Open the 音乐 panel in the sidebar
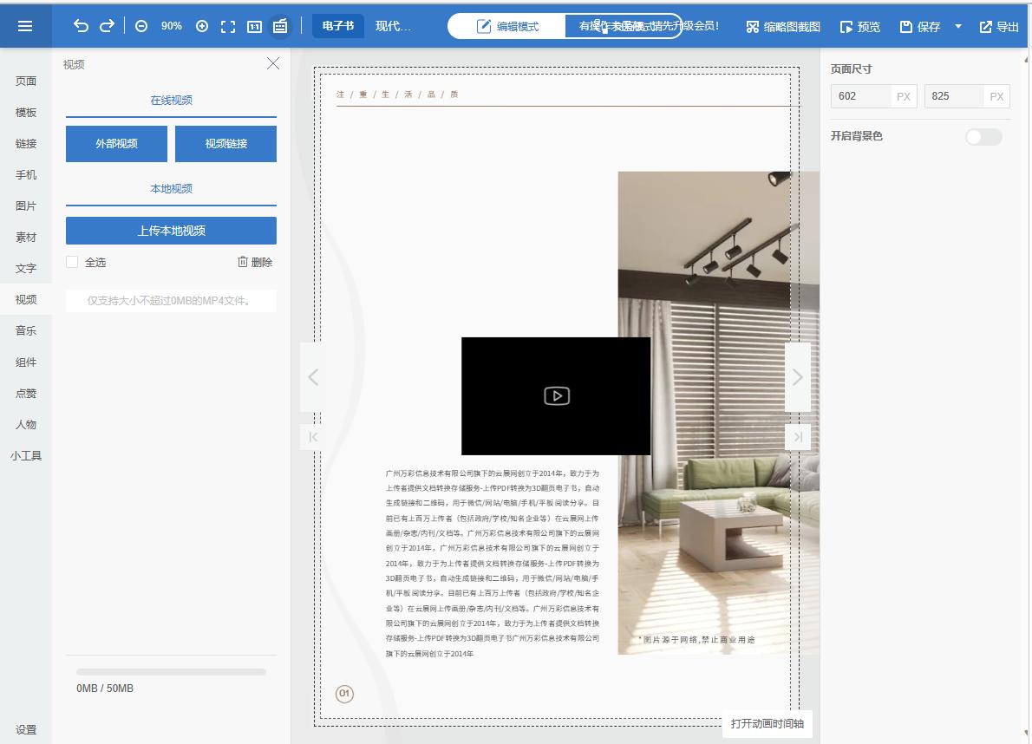This screenshot has height=744, width=1032. click(25, 330)
